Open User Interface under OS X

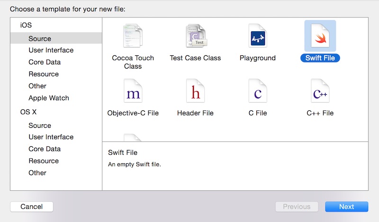[51, 137]
